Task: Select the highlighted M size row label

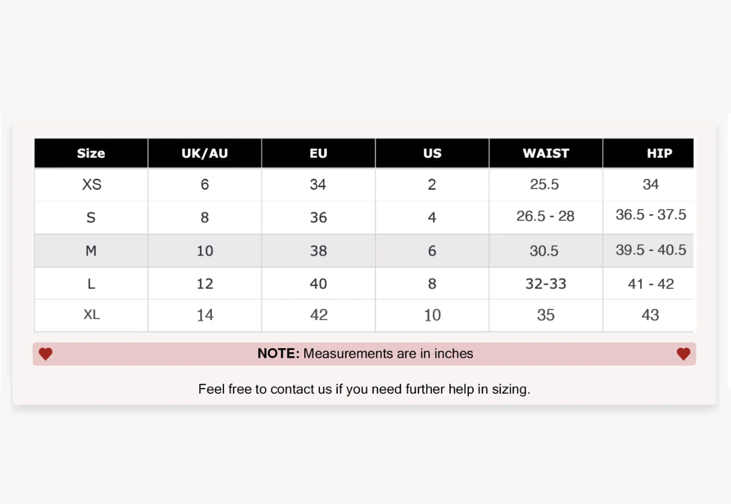Action: click(x=91, y=250)
